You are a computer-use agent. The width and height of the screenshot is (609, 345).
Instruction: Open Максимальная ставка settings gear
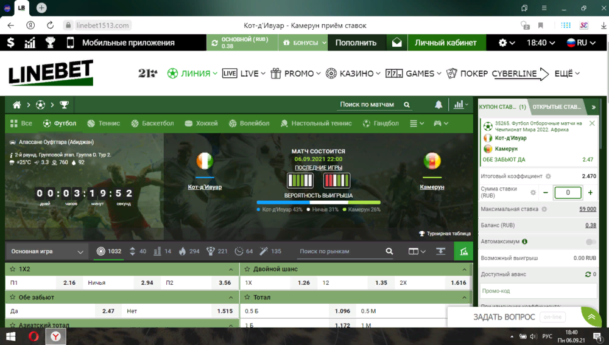click(x=544, y=209)
